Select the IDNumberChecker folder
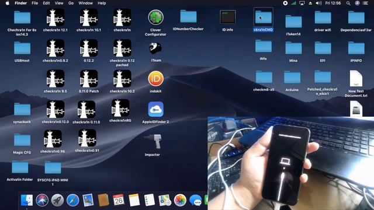 coord(188,16)
